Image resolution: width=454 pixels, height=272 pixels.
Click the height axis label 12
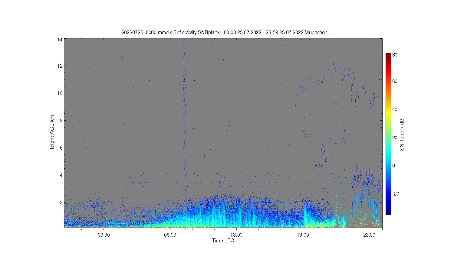pyautogui.click(x=60, y=66)
